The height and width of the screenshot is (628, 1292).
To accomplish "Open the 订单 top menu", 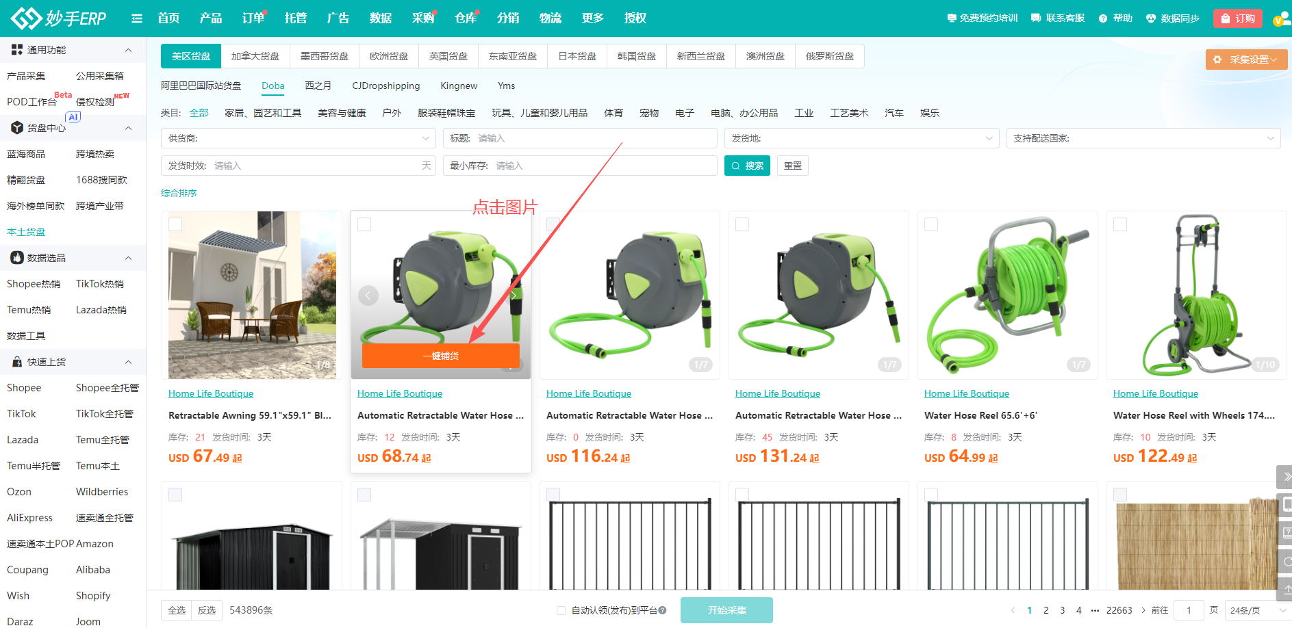I will point(253,18).
